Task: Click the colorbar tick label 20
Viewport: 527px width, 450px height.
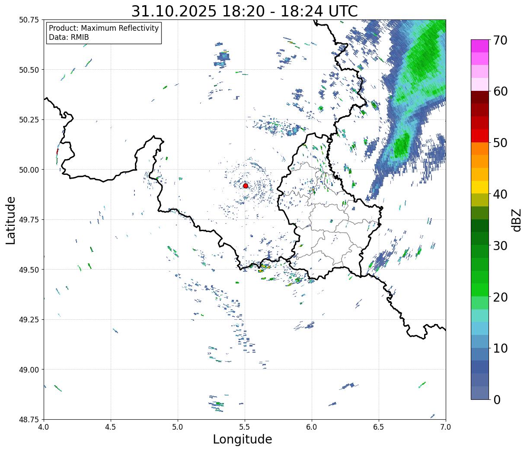Action: pyautogui.click(x=500, y=297)
